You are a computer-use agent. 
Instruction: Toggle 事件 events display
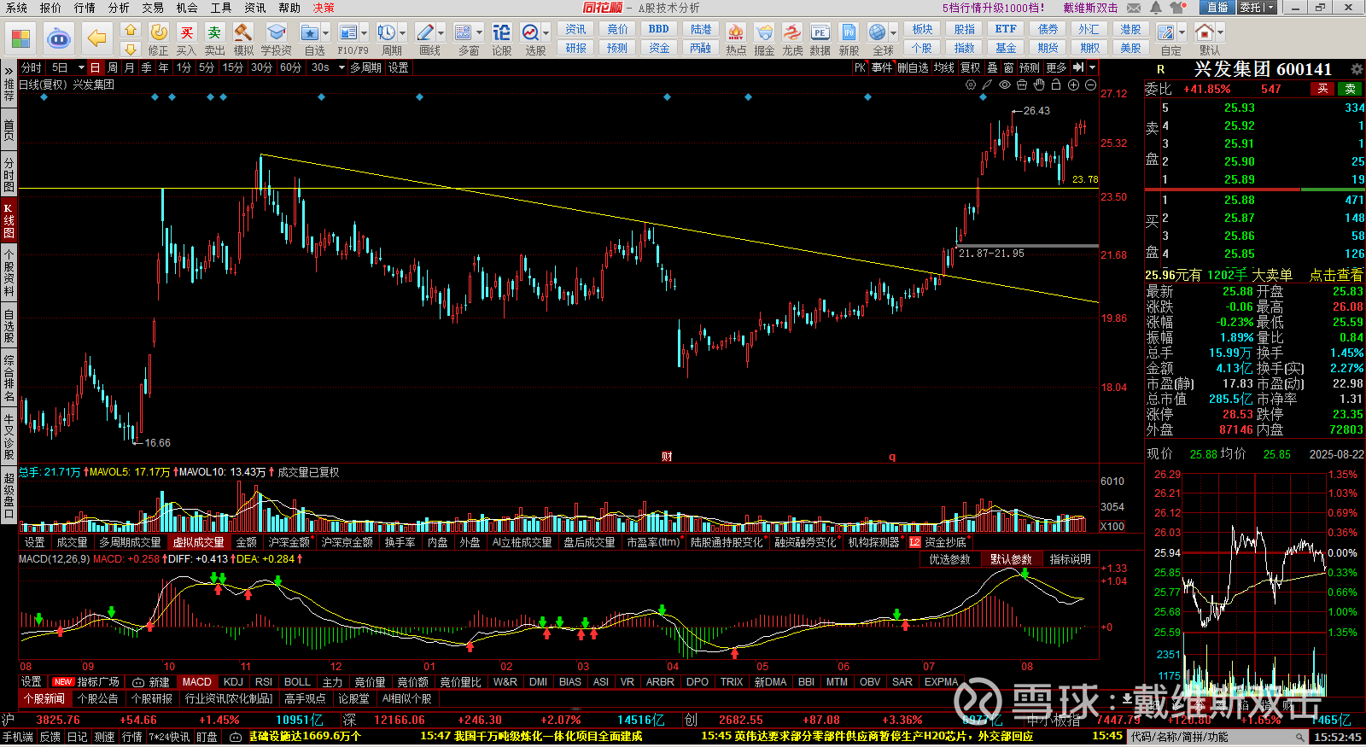pyautogui.click(x=882, y=67)
